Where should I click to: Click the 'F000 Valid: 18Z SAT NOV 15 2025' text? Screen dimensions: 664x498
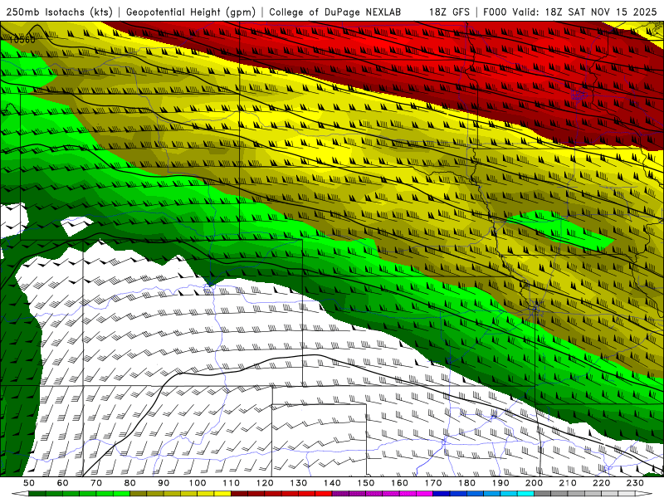pos(570,12)
